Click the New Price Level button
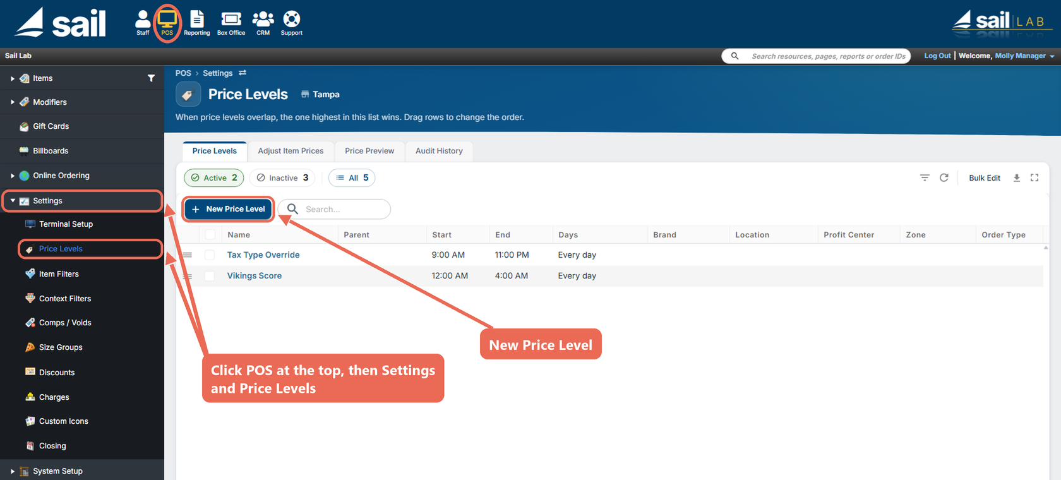The image size is (1061, 480). (229, 209)
